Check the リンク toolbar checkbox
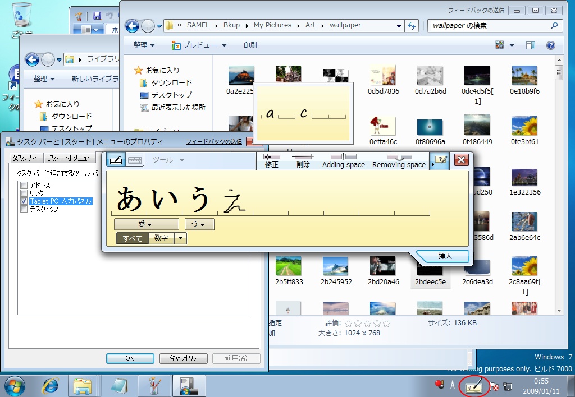Image resolution: width=575 pixels, height=397 pixels. click(24, 193)
